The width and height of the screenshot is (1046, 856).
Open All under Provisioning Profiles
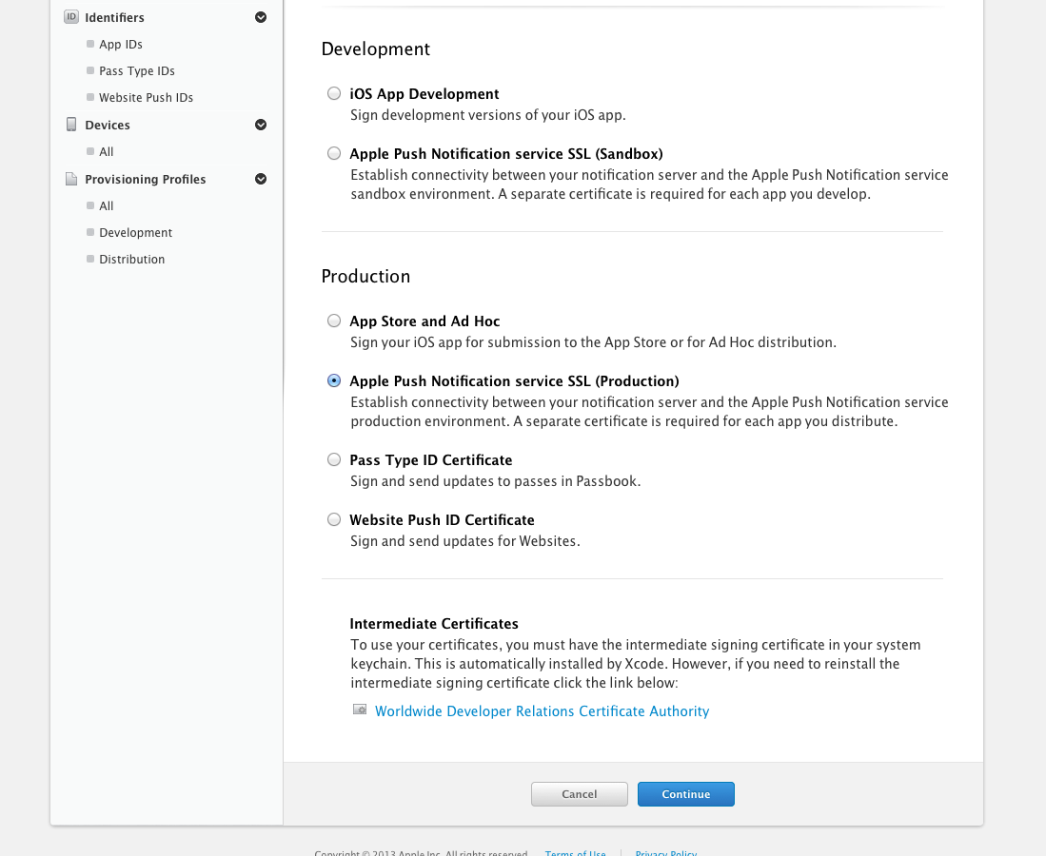click(106, 206)
